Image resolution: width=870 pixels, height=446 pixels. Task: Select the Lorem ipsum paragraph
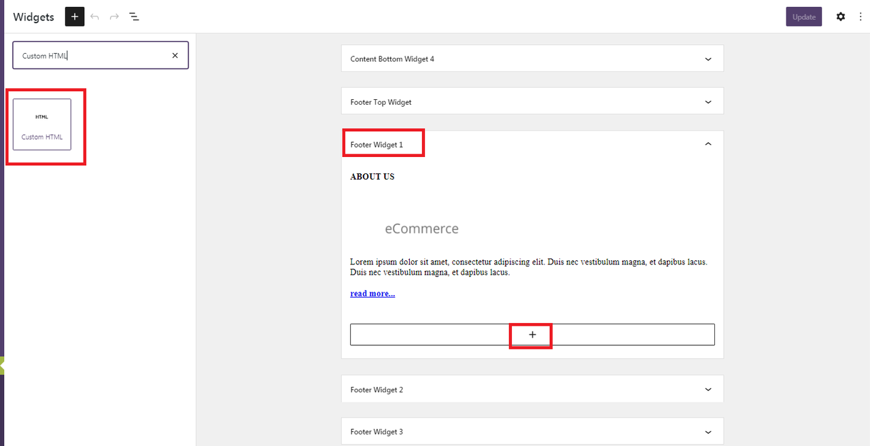click(x=529, y=267)
